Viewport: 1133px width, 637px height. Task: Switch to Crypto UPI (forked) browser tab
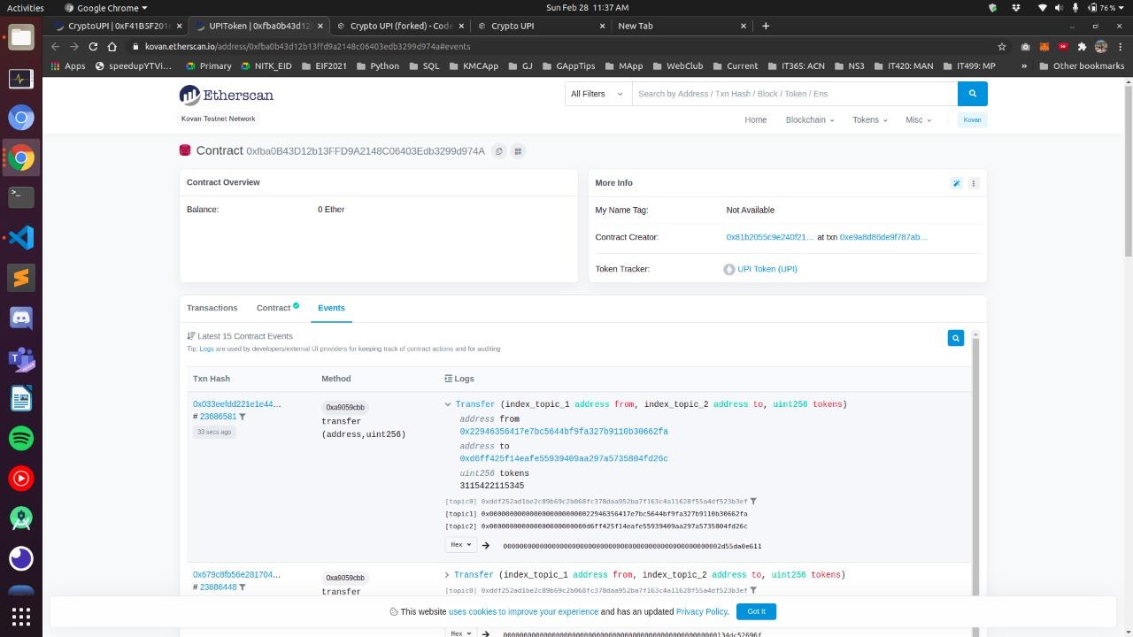click(x=400, y=26)
